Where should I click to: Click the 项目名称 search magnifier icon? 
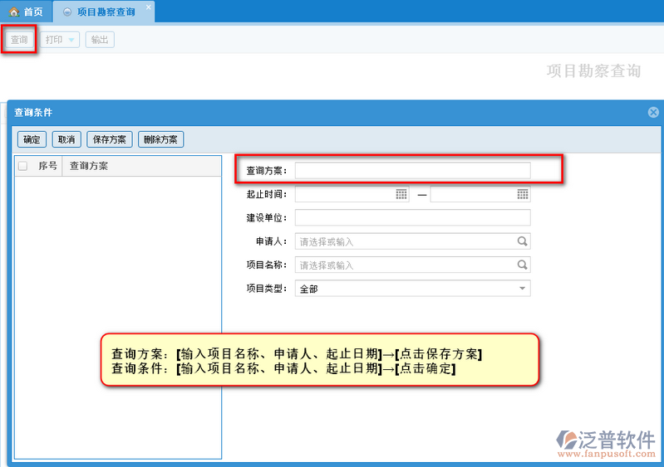[x=522, y=265]
